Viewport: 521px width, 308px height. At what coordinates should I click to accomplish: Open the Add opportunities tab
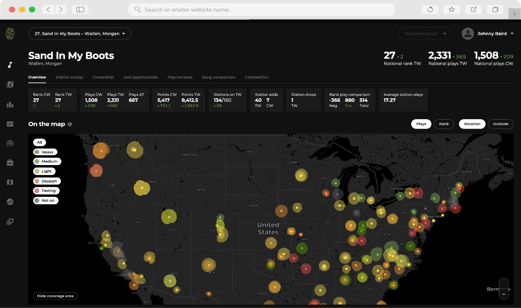coord(140,77)
